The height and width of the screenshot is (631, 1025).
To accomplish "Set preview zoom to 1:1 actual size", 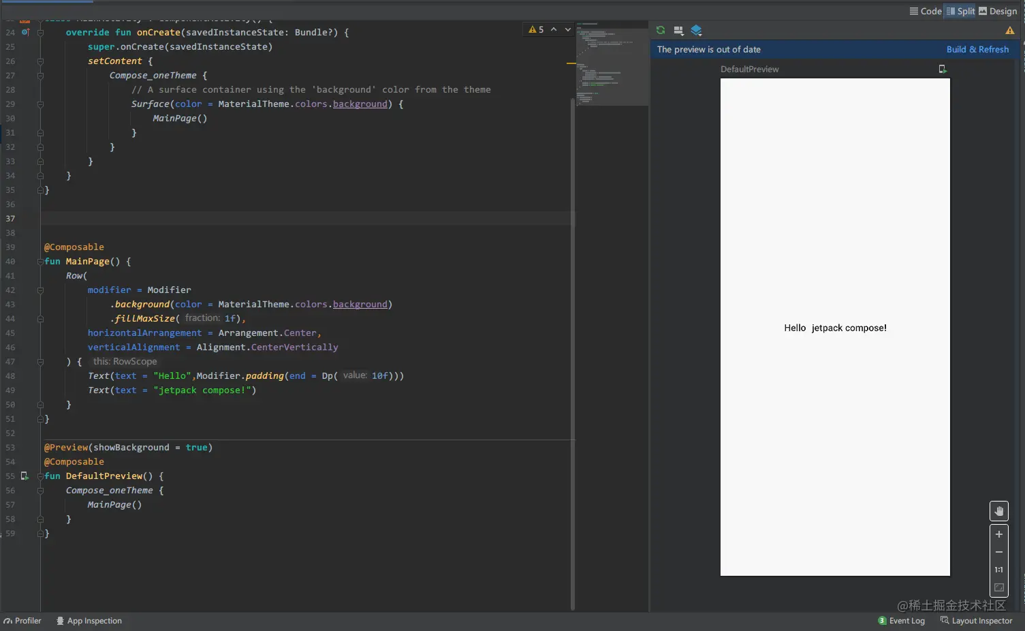I will [998, 570].
